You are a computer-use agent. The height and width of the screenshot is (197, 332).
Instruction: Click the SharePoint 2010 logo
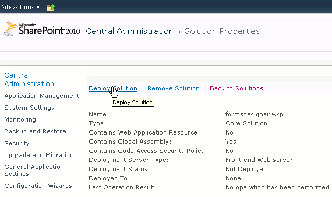[x=42, y=29]
